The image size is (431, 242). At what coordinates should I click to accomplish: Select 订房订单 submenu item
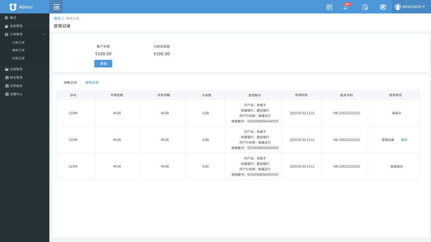(x=19, y=42)
